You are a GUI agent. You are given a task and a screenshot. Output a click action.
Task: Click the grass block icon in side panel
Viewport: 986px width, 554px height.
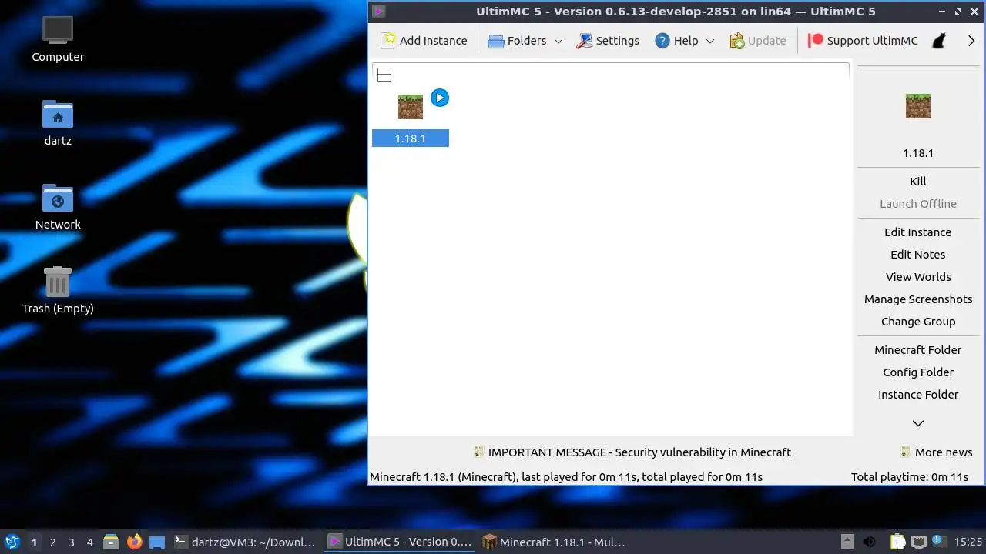coord(918,106)
